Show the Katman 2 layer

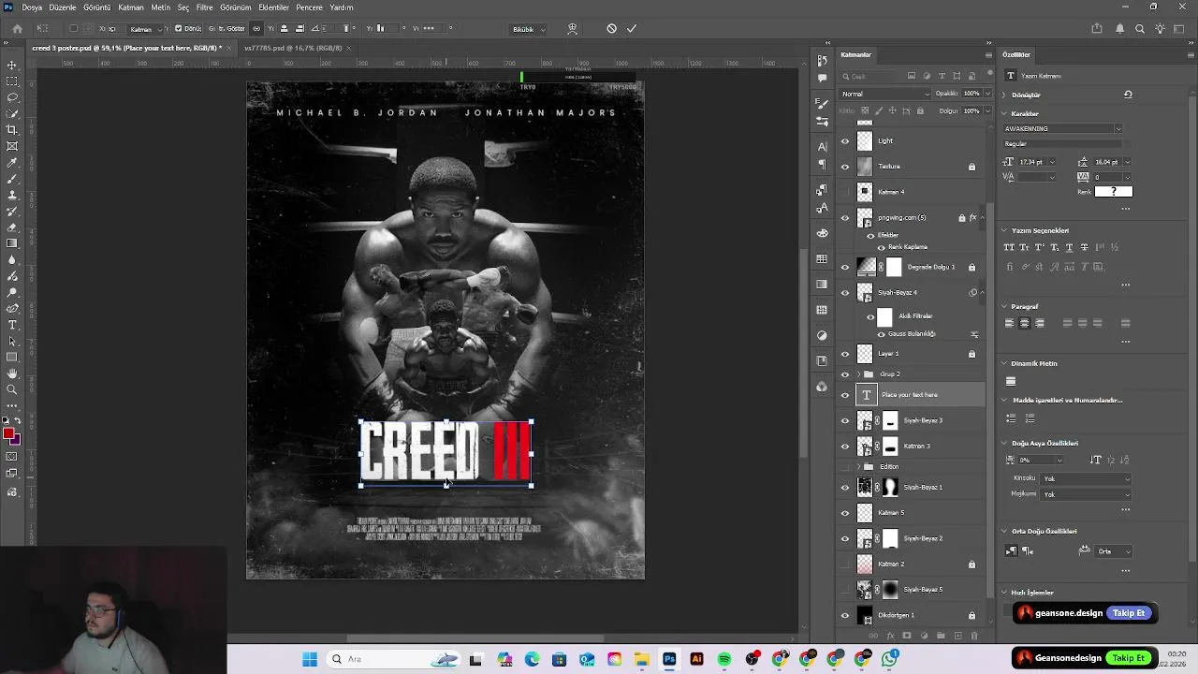coord(845,564)
